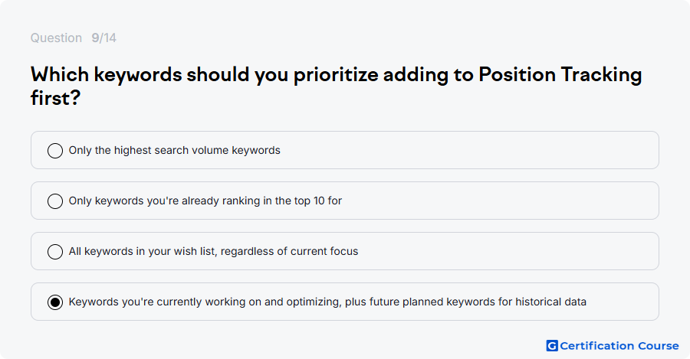Click the 9/14 question counter
The image size is (690, 359).
(103, 38)
